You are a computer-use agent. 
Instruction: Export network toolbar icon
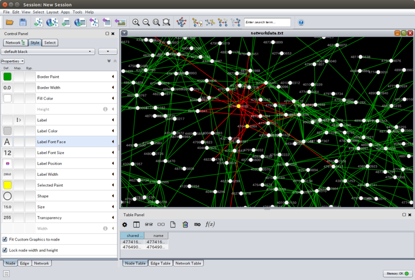(94, 22)
